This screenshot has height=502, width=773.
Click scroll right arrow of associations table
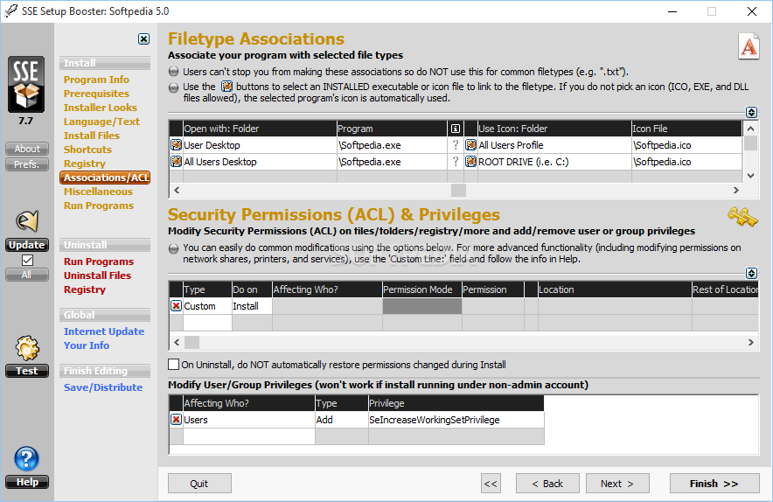pyautogui.click(x=735, y=190)
